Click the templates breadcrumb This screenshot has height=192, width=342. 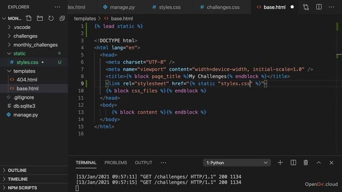point(85,19)
